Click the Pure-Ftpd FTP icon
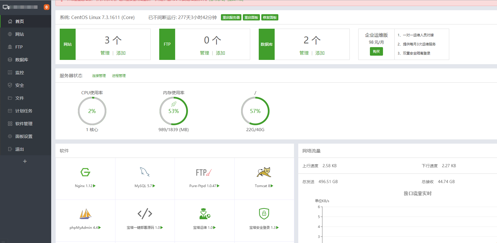497x243 pixels. coord(204,172)
